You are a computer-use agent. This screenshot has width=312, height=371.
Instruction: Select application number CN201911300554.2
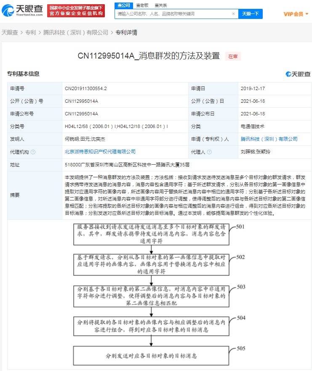pyautogui.click(x=85, y=88)
